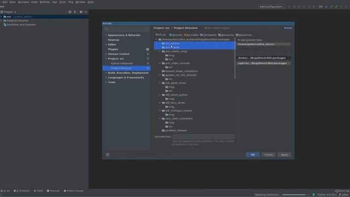
Task: Hide the Project panel with minus icon
Action: click(x=86, y=12)
